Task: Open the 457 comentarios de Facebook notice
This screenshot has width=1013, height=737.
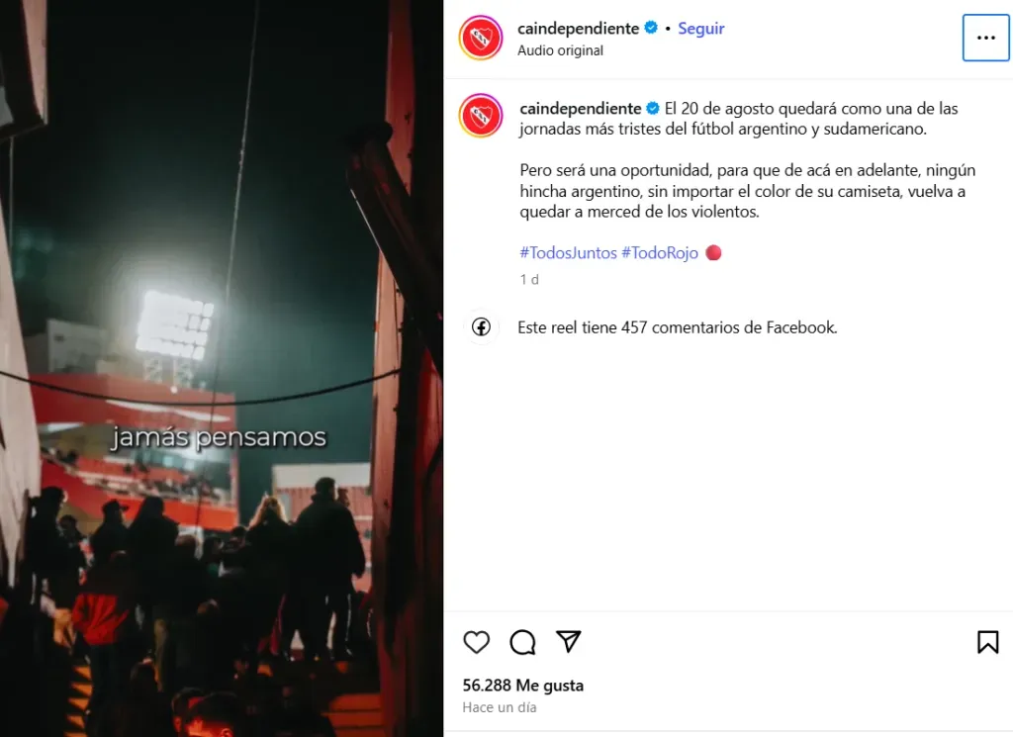Action: click(677, 327)
